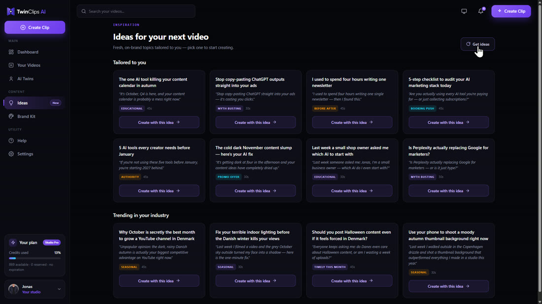This screenshot has width=542, height=304.
Task: Click the sidebar Create Clip button
Action: (x=34, y=28)
